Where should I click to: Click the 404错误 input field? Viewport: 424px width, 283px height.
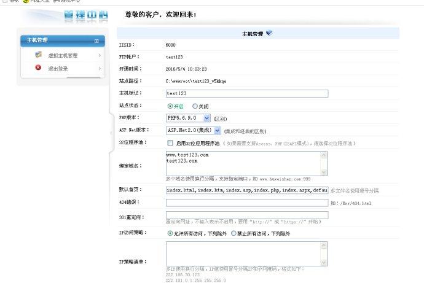(x=247, y=203)
